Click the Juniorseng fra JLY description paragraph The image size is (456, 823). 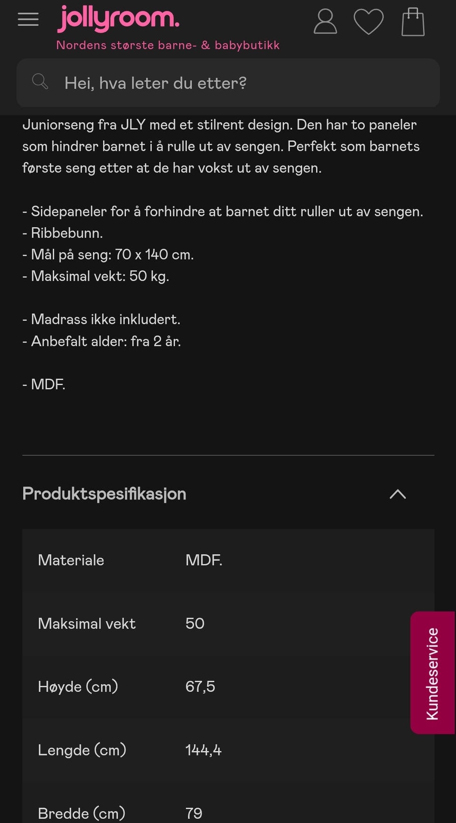(221, 146)
